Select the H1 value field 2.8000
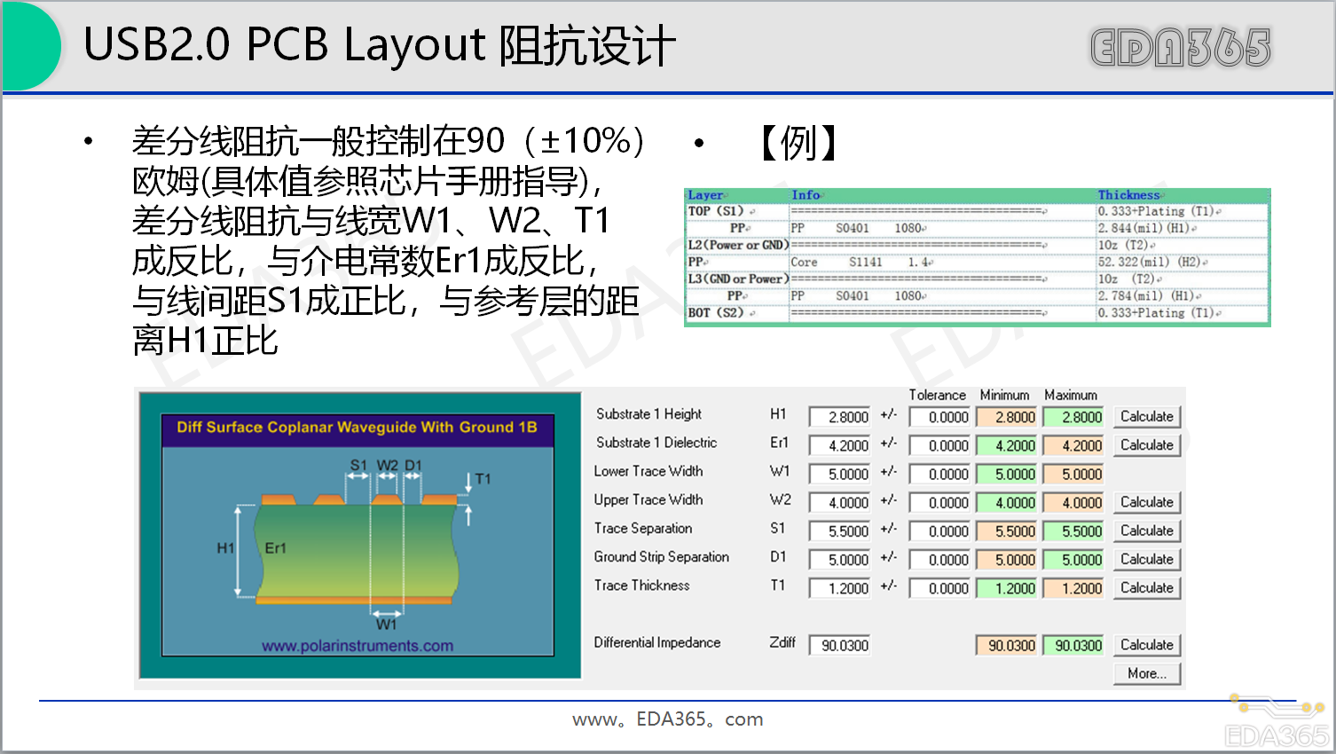 tap(839, 417)
